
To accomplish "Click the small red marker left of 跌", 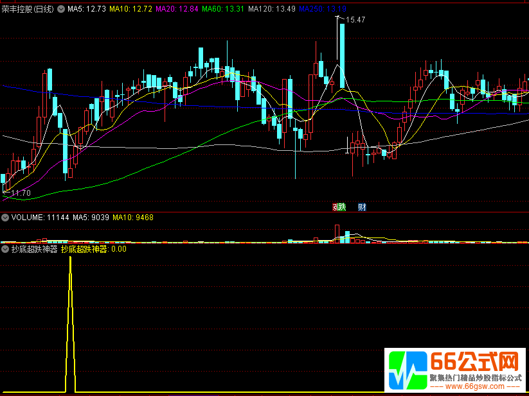I will tap(334, 207).
